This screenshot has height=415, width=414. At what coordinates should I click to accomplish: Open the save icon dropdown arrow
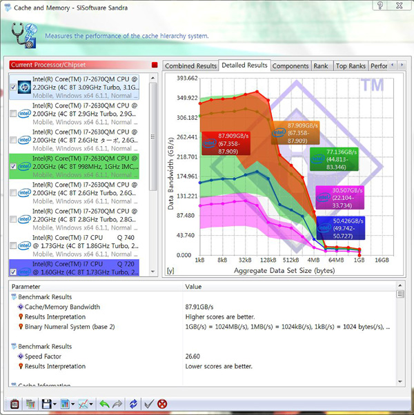pyautogui.click(x=55, y=404)
